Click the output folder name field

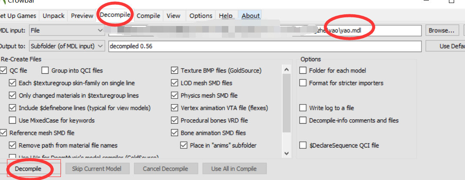click(265, 46)
